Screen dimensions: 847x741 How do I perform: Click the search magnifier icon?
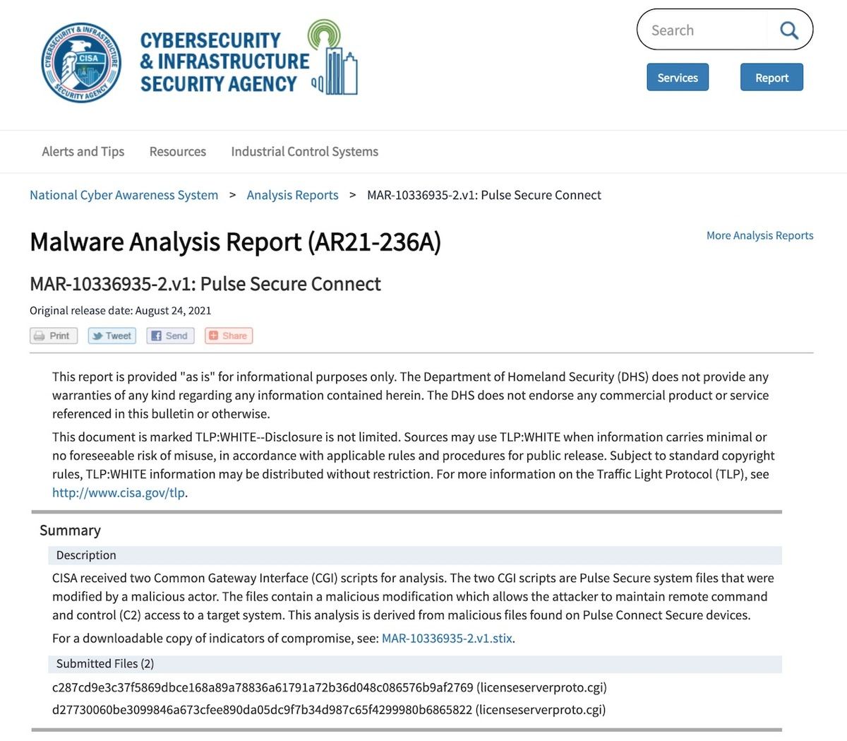pos(788,30)
